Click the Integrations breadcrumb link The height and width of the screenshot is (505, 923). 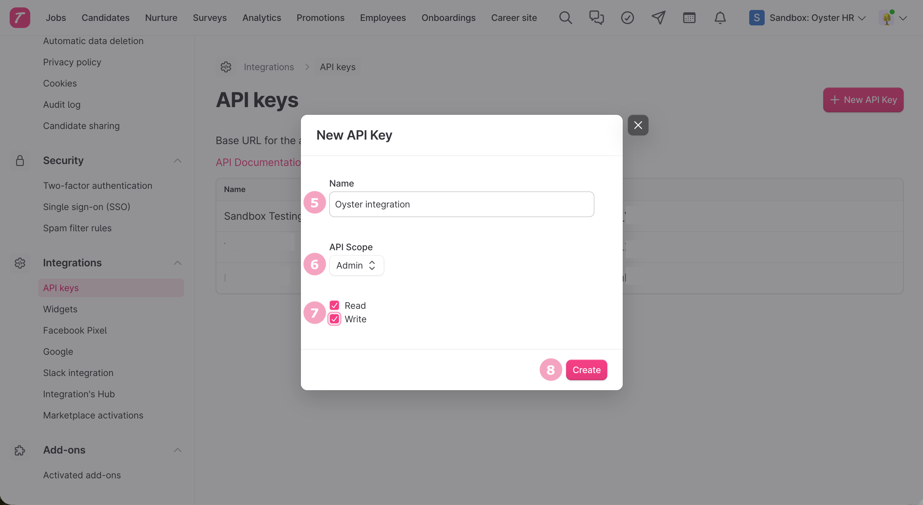click(269, 67)
